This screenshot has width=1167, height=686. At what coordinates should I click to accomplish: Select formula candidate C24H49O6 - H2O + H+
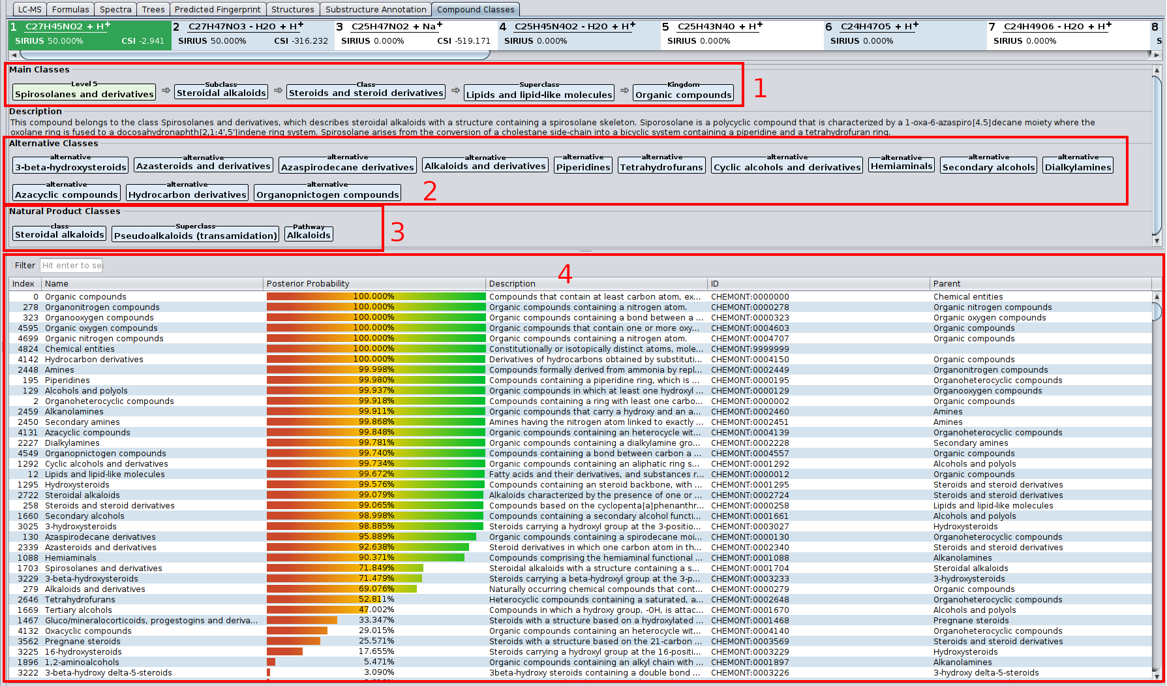coord(1068,34)
